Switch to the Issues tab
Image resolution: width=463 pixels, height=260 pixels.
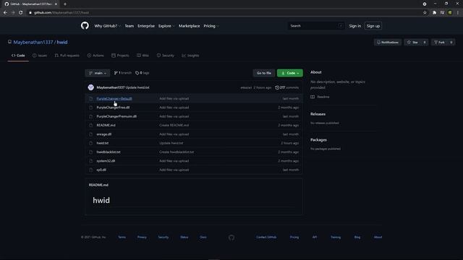pyautogui.click(x=40, y=56)
